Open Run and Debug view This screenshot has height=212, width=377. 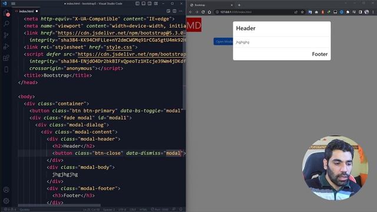[6, 47]
